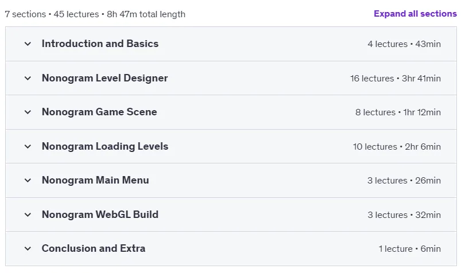Expand the Nonogram WebGL Build chevron
Screen dimensions: 465x273
(28, 215)
